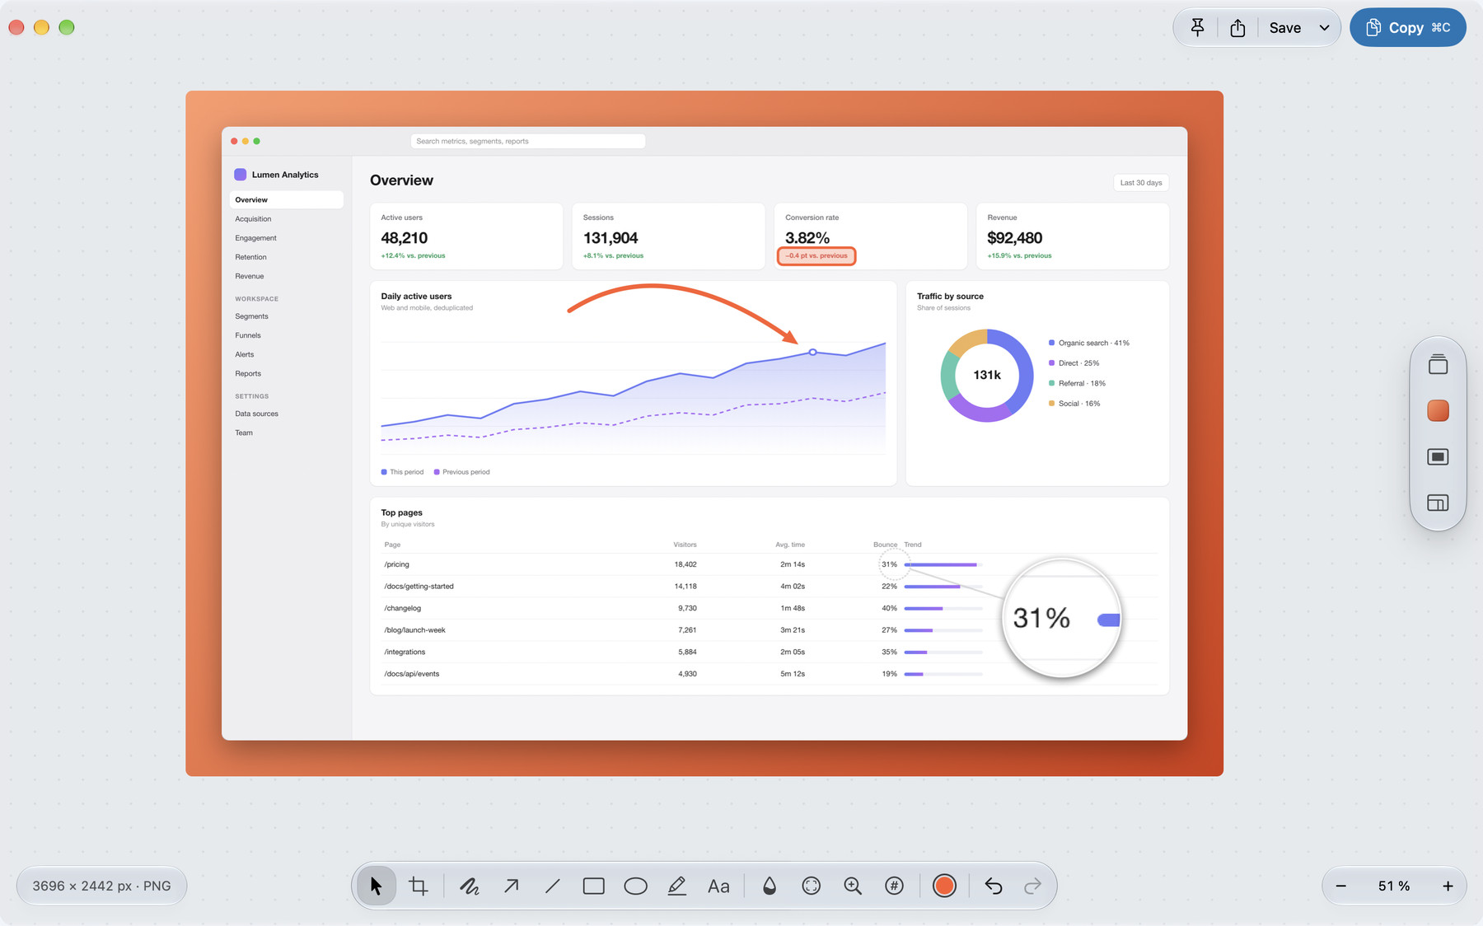Click "Last 30 days" in the captured dashboard

(1141, 183)
